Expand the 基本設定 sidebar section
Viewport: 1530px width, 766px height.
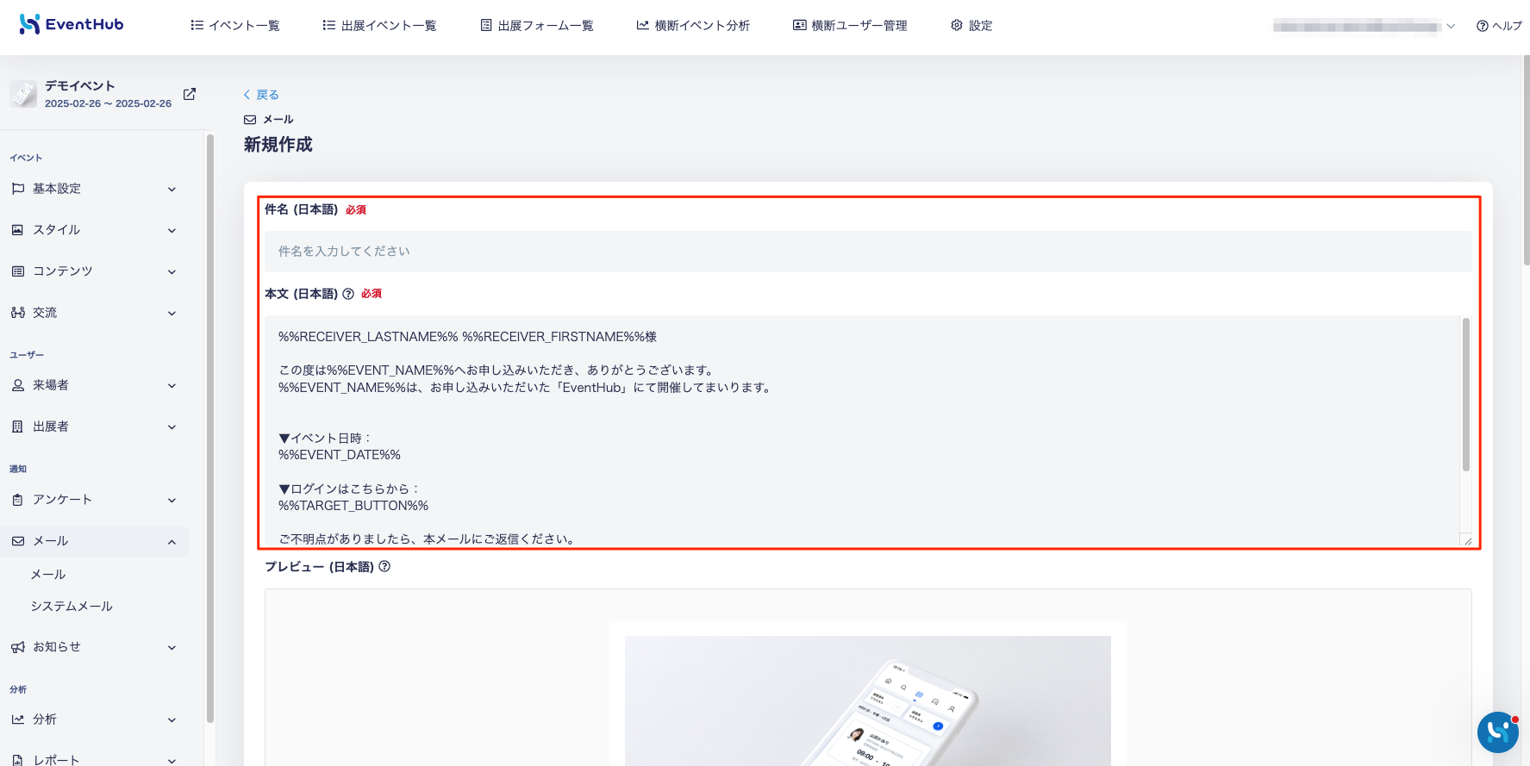tap(95, 189)
